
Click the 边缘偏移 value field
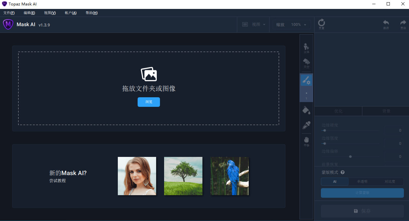393,157
